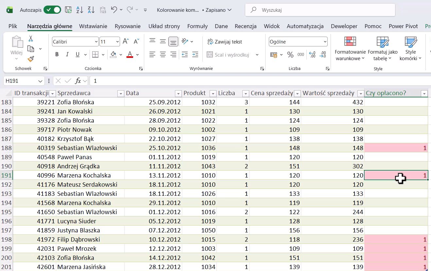Click the red font color A button
Viewport: 431px width, 271px height.
[130, 55]
